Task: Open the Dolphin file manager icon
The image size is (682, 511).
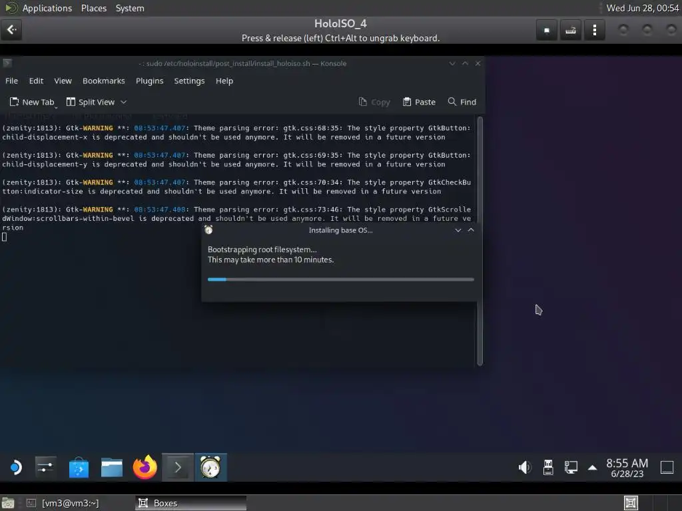Action: (112, 468)
